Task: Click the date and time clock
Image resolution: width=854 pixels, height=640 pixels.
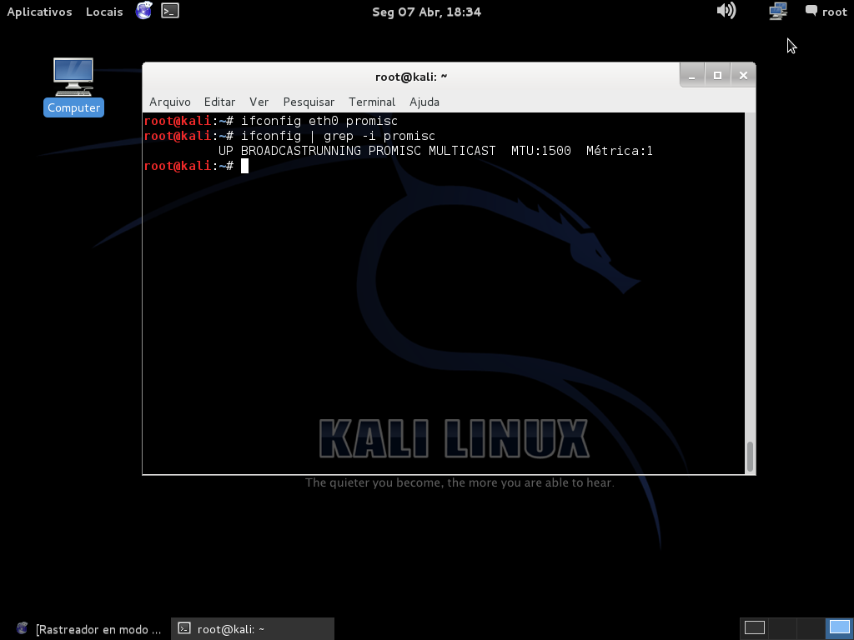Action: click(426, 12)
